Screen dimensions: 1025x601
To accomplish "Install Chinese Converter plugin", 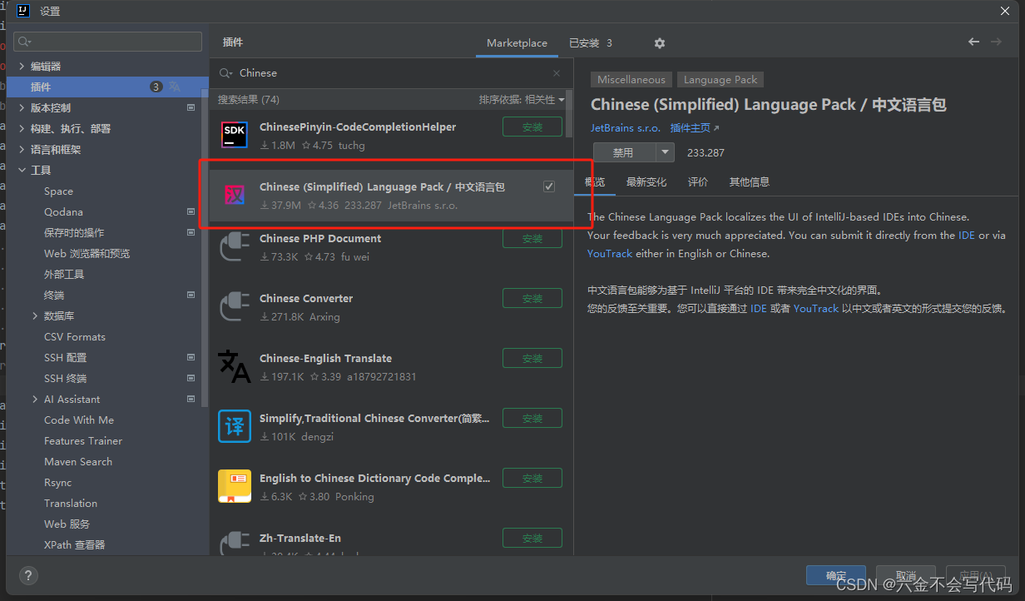I will click(532, 298).
